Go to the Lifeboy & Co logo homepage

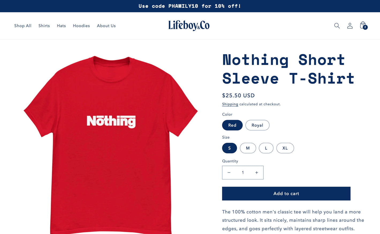pyautogui.click(x=189, y=25)
